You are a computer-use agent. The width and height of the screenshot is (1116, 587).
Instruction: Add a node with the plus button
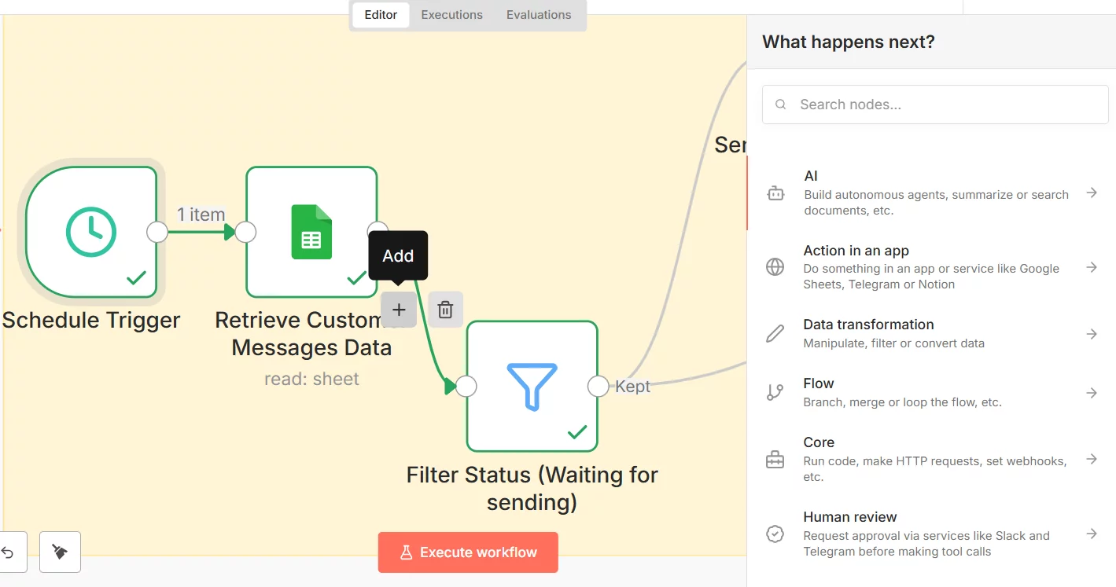(x=399, y=310)
